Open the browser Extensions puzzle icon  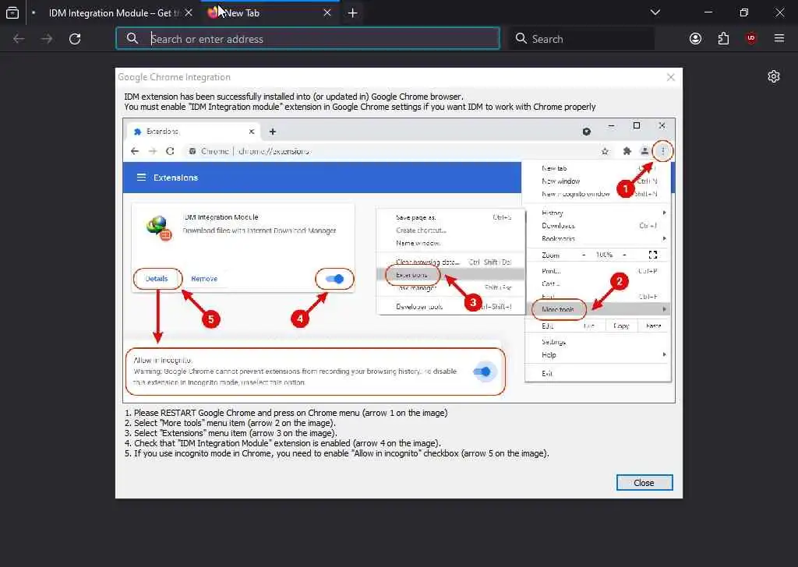pyautogui.click(x=723, y=39)
